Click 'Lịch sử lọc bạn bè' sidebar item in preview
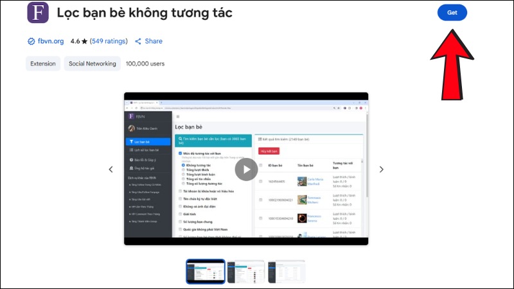The width and height of the screenshot is (514, 289). (x=144, y=150)
